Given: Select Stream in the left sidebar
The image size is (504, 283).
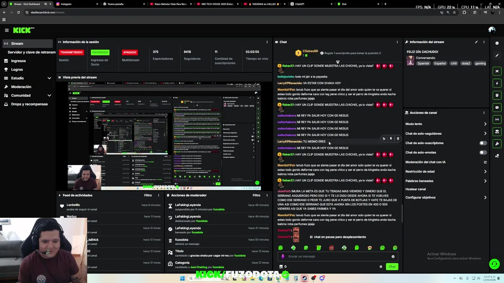Looking at the screenshot, I should pyautogui.click(x=27, y=44).
